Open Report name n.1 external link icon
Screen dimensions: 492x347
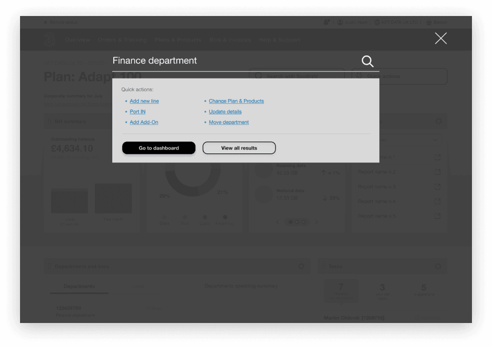tap(437, 157)
